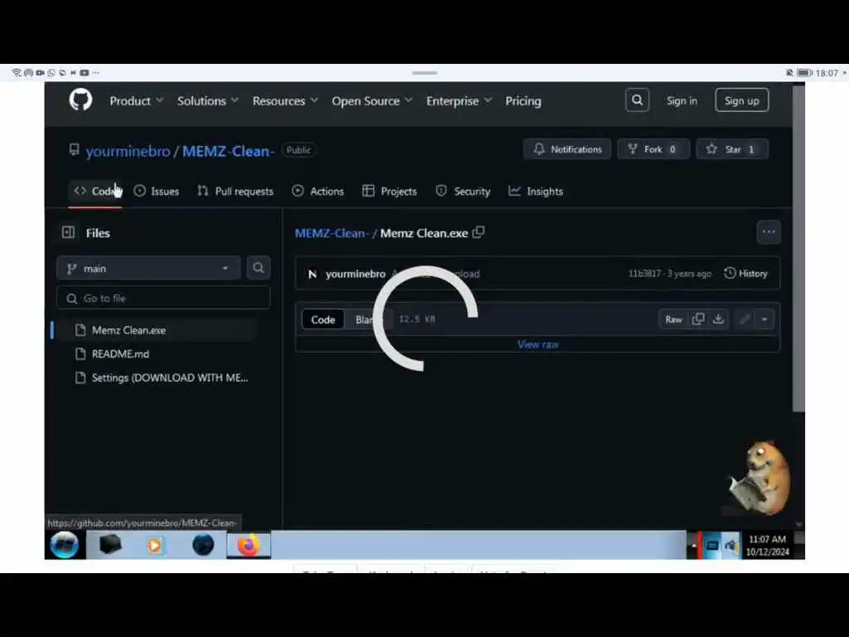Select the Code view toggle button
Screen dimensions: 849x637
[x=323, y=319]
